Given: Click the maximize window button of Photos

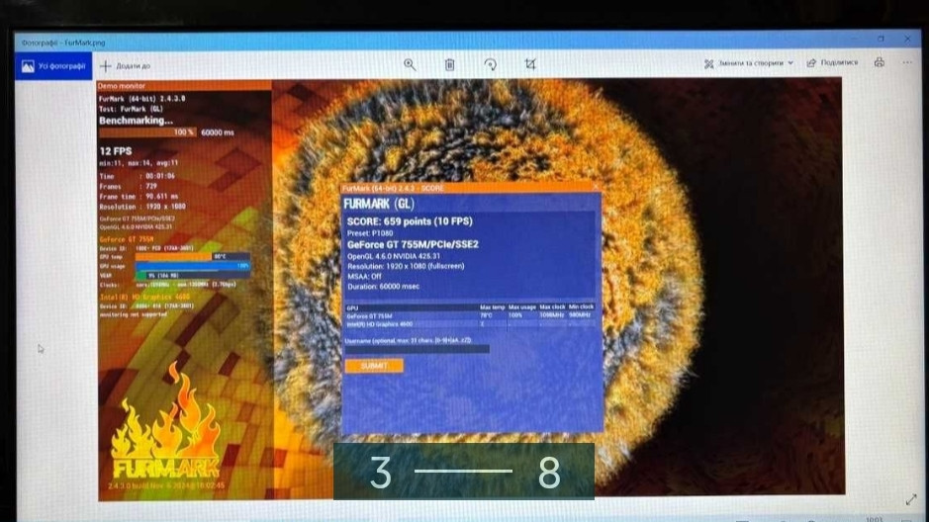Looking at the screenshot, I should coord(881,39).
